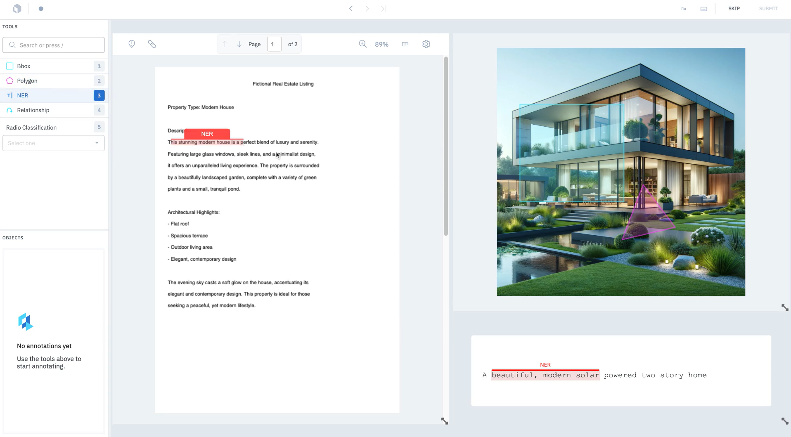Image resolution: width=791 pixels, height=437 pixels.
Task: Go to the previous data row arrow
Action: click(351, 9)
